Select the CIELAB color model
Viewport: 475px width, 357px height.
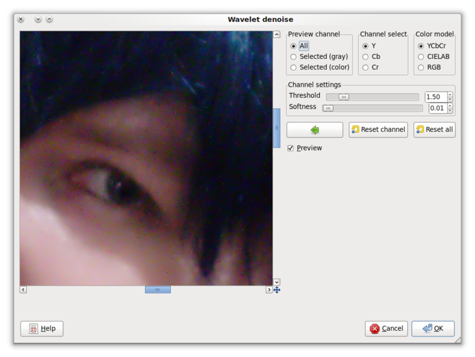pyautogui.click(x=421, y=56)
